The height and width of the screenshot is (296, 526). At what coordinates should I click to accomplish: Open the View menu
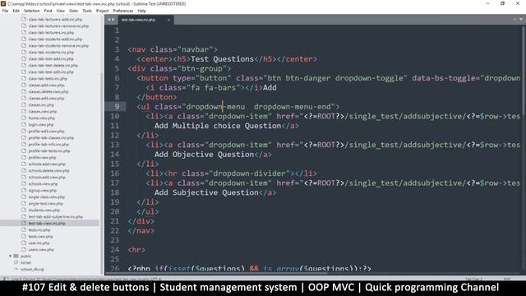pos(60,11)
